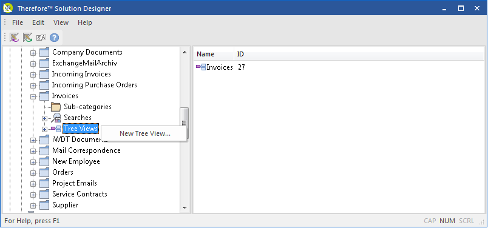Click the translation/language toolbar icon
This screenshot has height=228, width=488.
(x=41, y=38)
